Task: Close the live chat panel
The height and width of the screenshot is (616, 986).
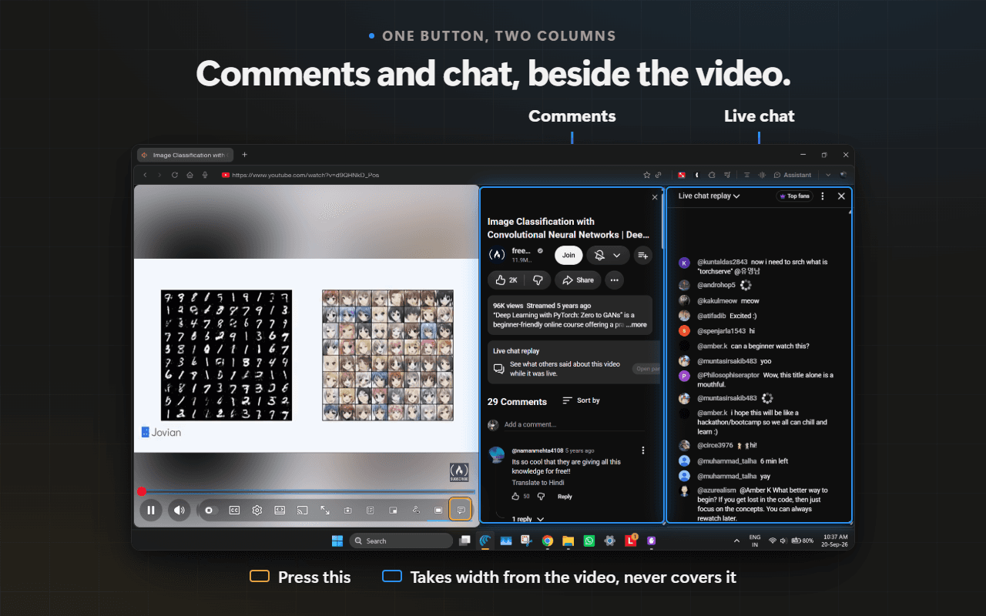Action: coord(841,196)
